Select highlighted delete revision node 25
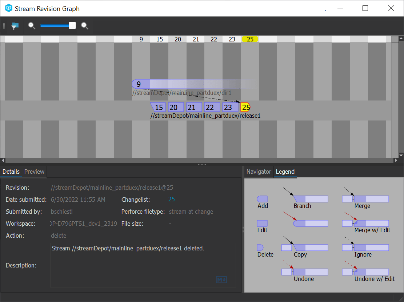404x302 pixels. click(x=245, y=107)
